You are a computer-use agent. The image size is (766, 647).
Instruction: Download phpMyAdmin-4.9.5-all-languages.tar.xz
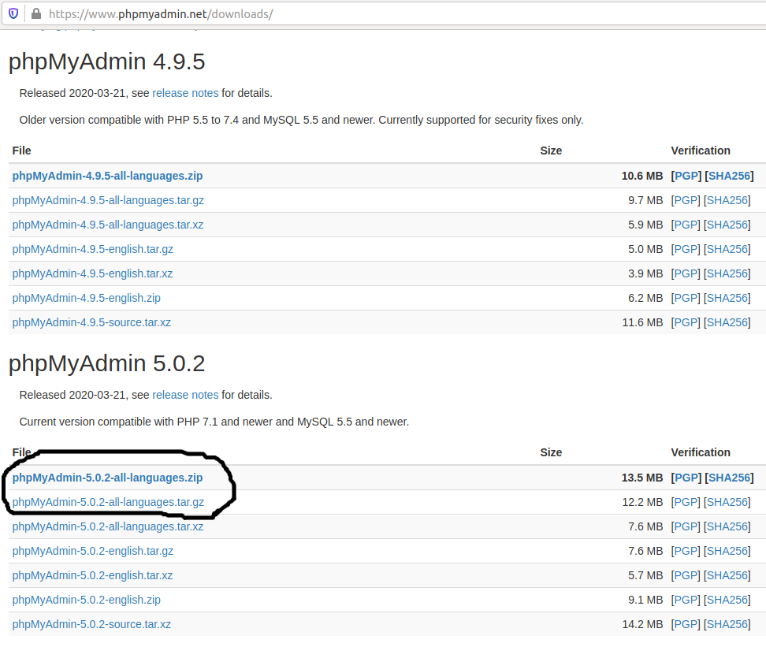coord(107,225)
